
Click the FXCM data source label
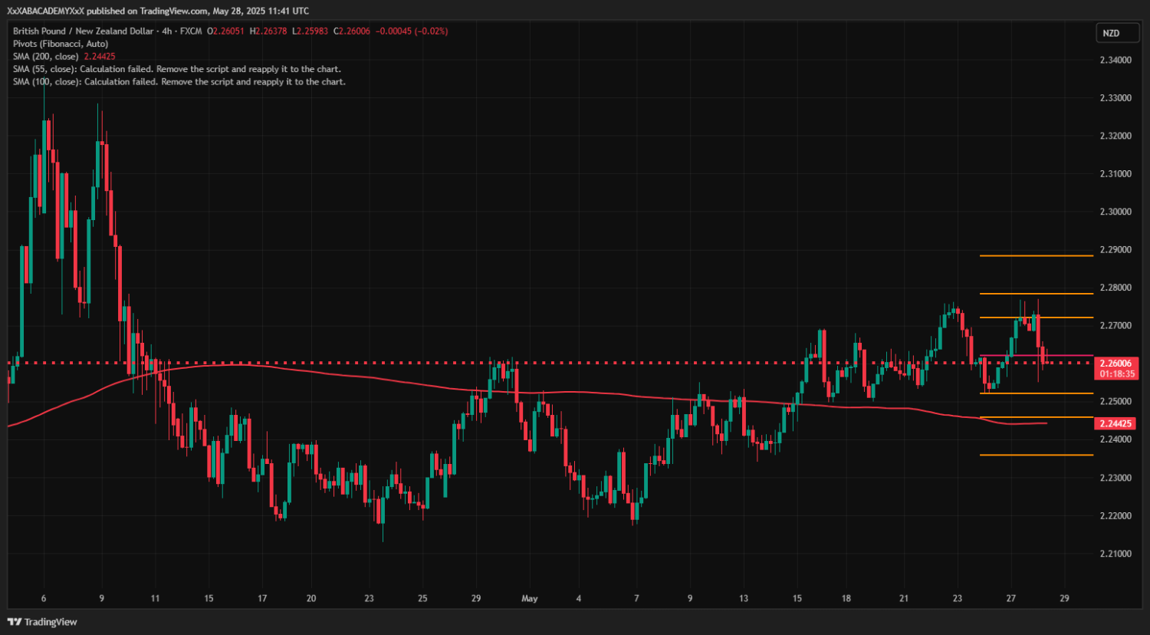(191, 31)
